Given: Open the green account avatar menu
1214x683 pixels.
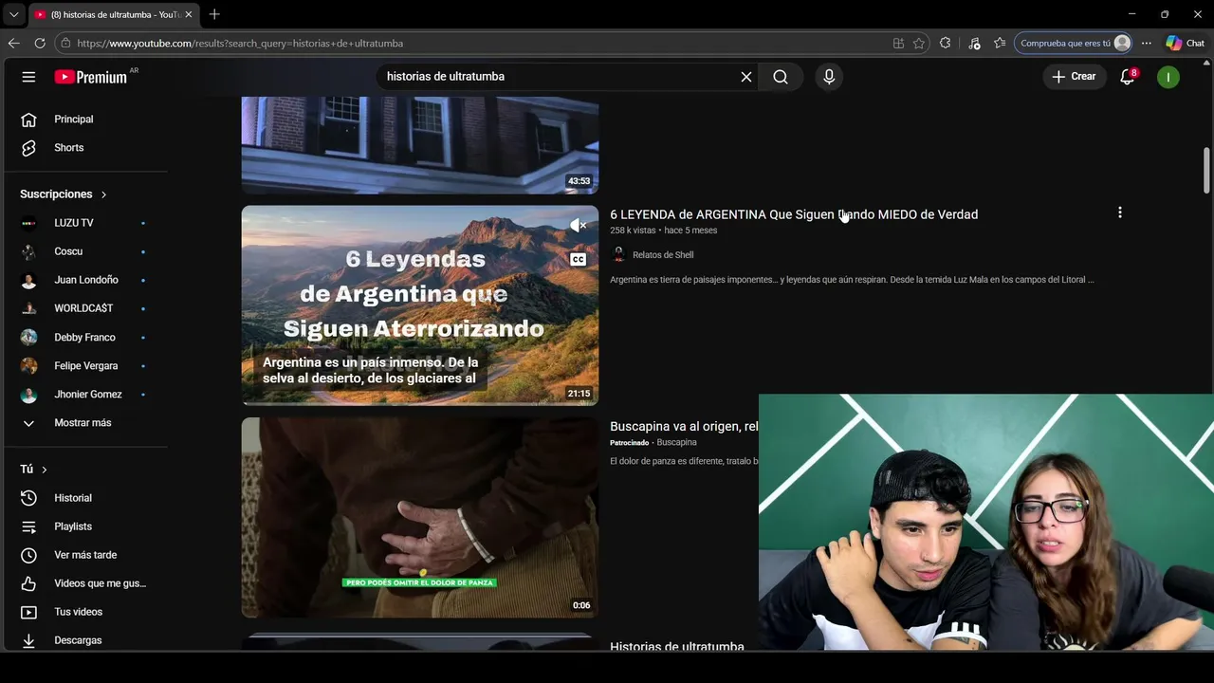Looking at the screenshot, I should coord(1168,77).
